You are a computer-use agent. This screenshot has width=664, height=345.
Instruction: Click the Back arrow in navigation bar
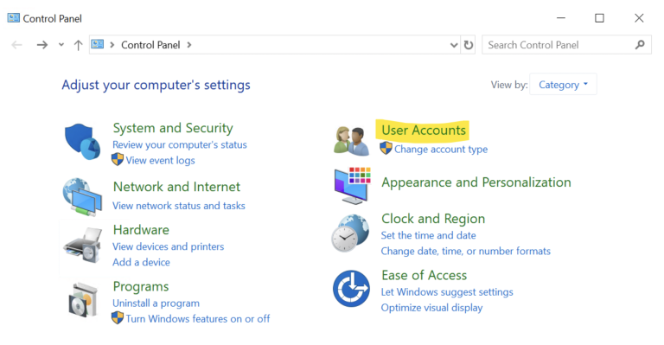tap(16, 45)
